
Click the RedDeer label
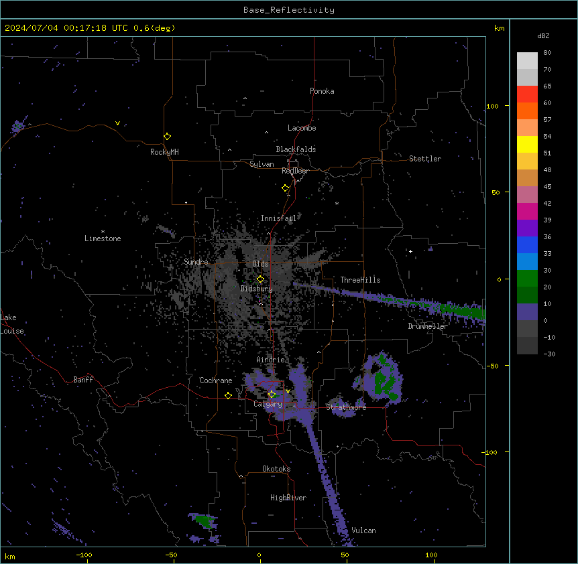(295, 171)
